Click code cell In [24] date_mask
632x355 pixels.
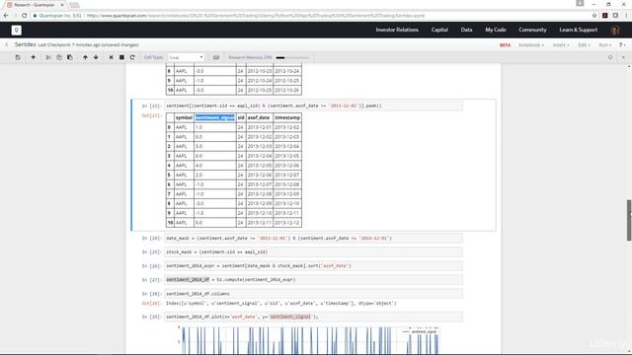click(x=313, y=239)
